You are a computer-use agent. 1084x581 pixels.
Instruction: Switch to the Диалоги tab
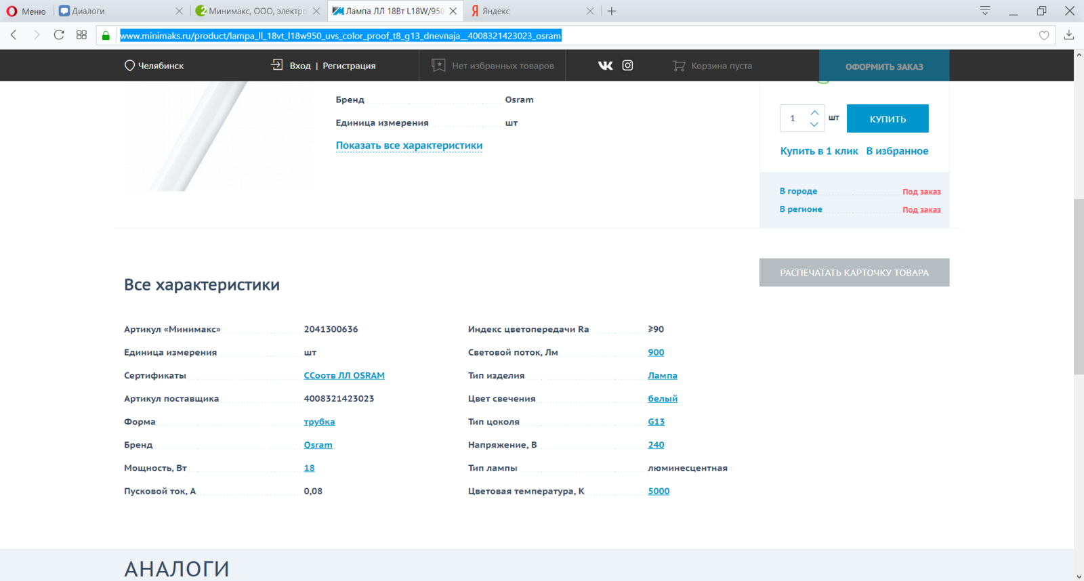coord(115,11)
